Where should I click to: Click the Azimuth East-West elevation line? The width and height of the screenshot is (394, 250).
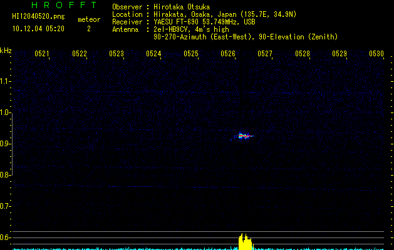tap(246, 37)
